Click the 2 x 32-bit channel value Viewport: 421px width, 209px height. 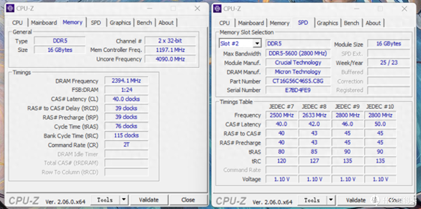click(x=170, y=41)
